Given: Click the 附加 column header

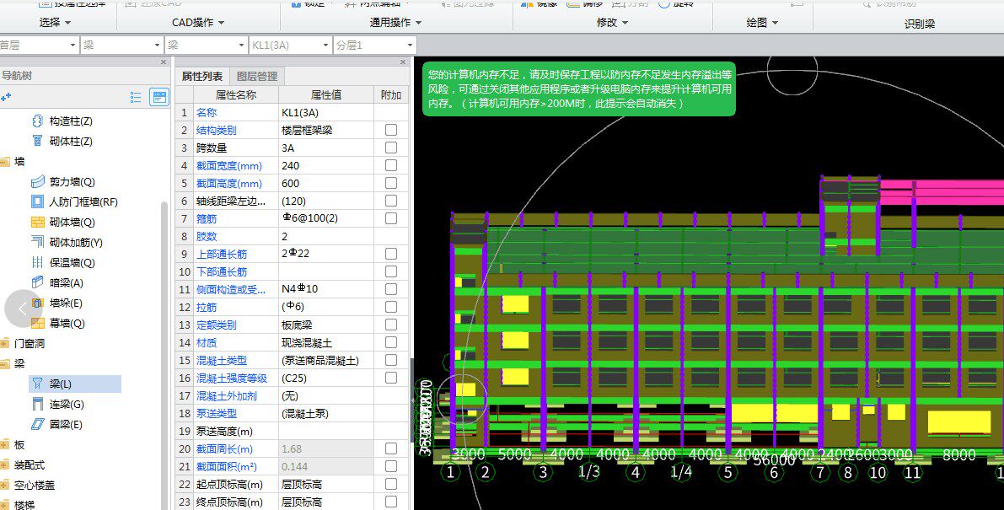Looking at the screenshot, I should [x=390, y=94].
